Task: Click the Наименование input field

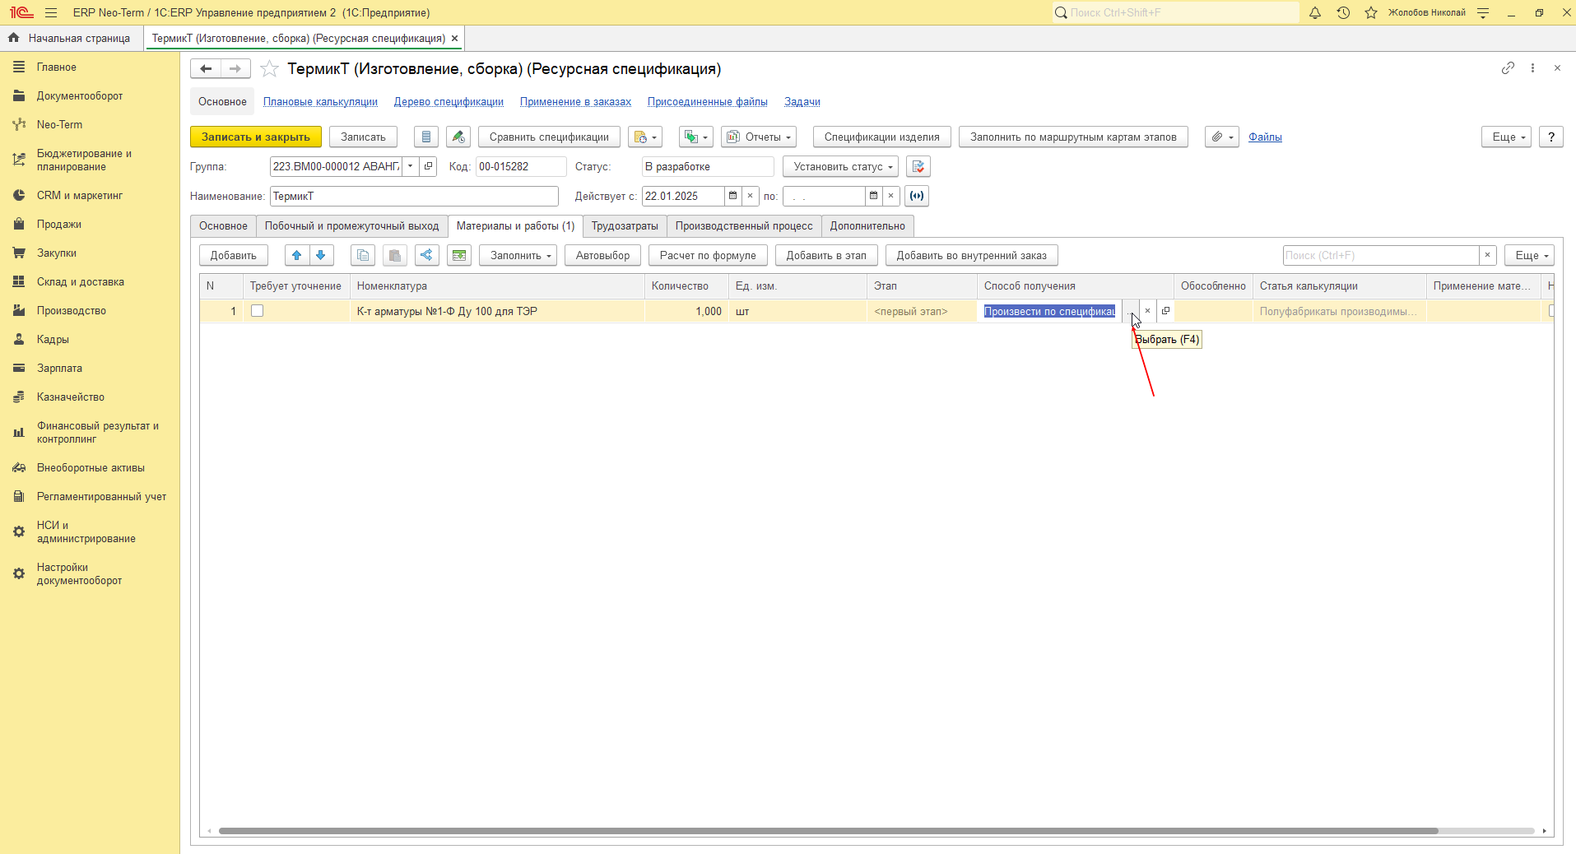Action: (414, 196)
